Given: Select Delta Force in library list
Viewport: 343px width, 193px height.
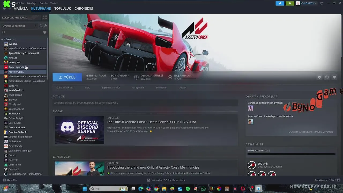Looking at the screenshot, I should coord(14,165).
